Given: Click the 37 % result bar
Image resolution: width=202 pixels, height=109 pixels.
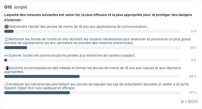Looking at the screenshot, I should point(37,93).
